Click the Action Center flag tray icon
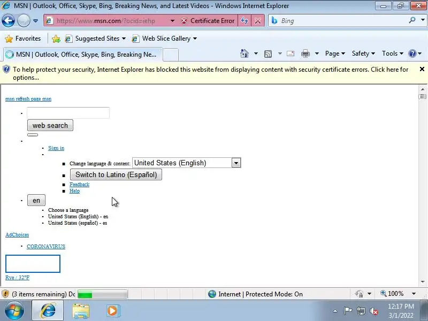Viewport: 428px width, 321px height. tap(348, 311)
